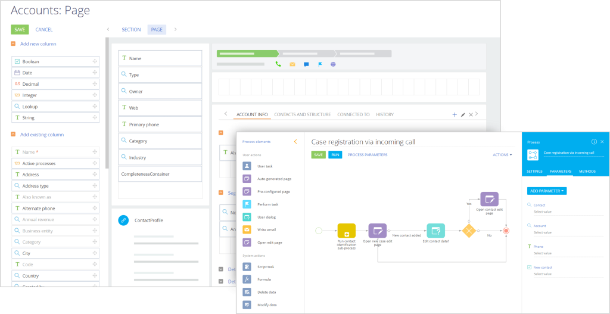Image resolution: width=610 pixels, height=314 pixels.
Task: Open the process Methods tab
Action: coord(587,172)
